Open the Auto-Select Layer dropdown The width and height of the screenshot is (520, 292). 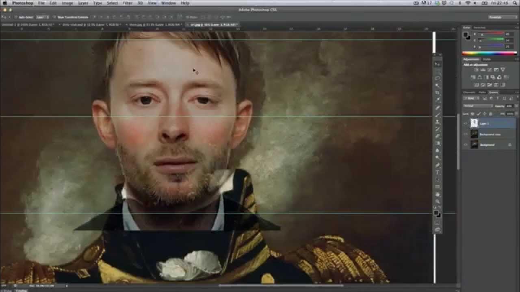tap(42, 17)
